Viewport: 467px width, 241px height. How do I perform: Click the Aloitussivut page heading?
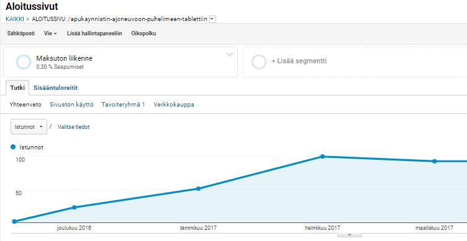pos(32,6)
